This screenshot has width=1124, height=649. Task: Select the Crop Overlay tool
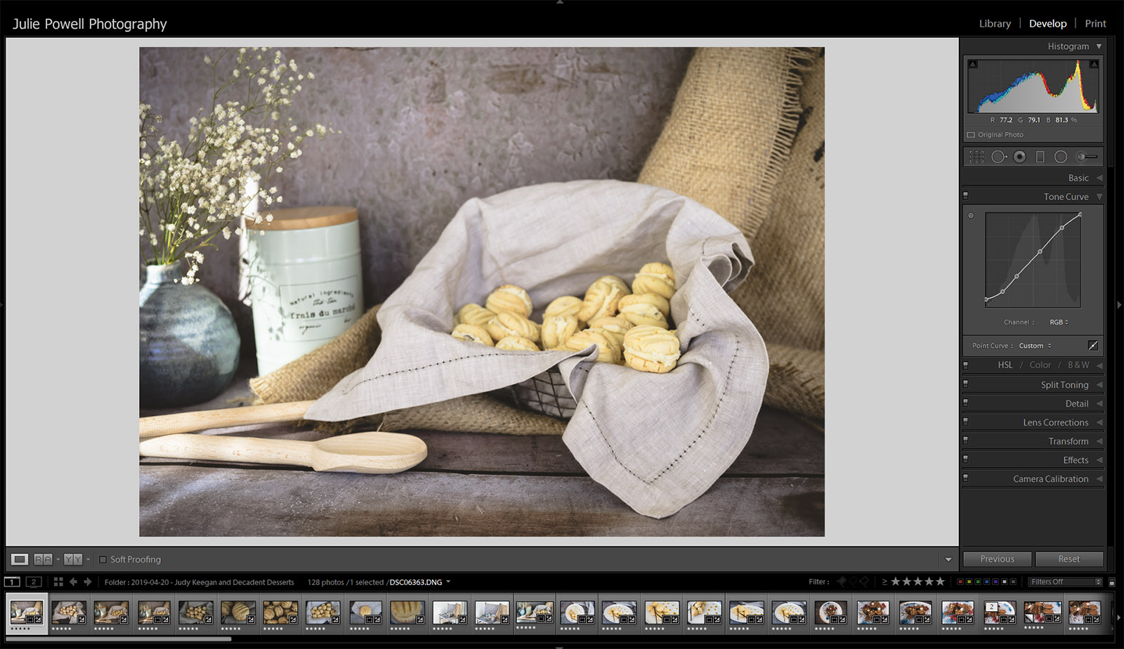976,157
